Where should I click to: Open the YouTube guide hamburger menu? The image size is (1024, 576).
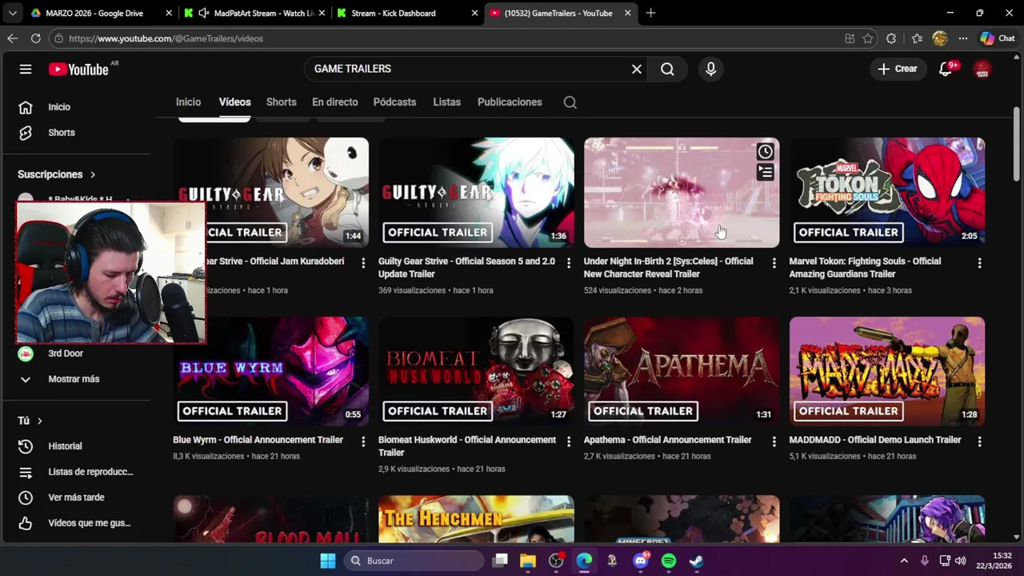(x=26, y=69)
